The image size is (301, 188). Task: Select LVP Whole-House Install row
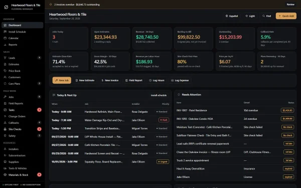110,137
